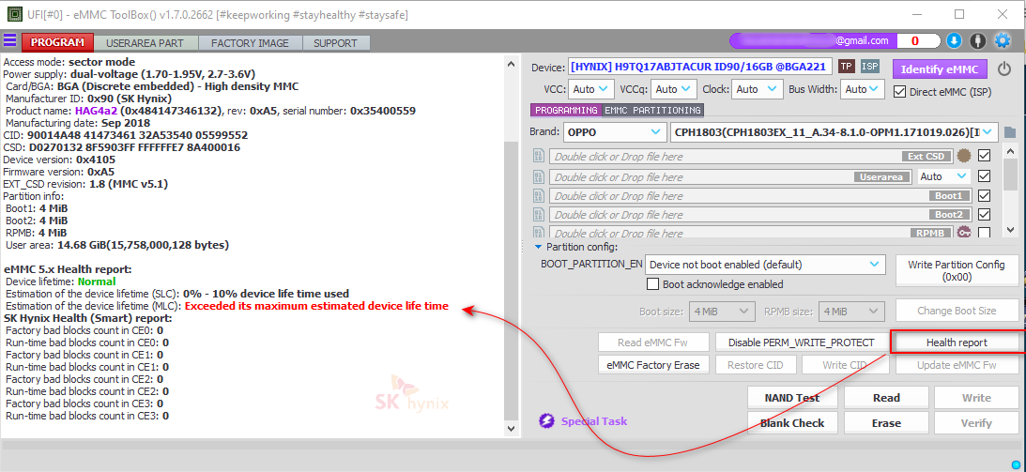Click the Blank Check button
The image size is (1026, 472).
coord(791,423)
